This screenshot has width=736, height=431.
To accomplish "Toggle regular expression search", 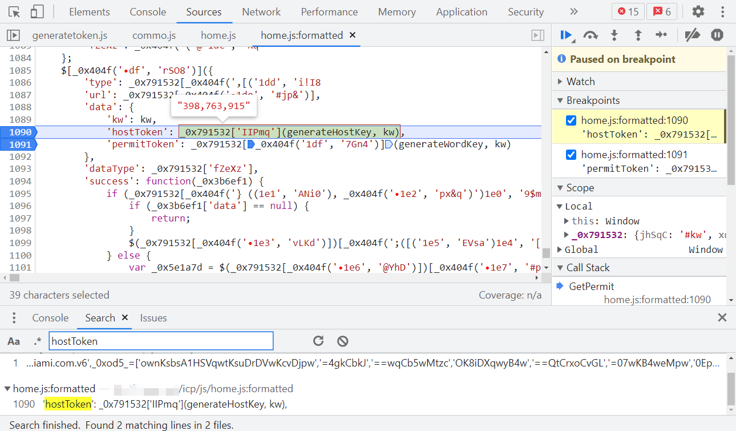I will coord(37,341).
